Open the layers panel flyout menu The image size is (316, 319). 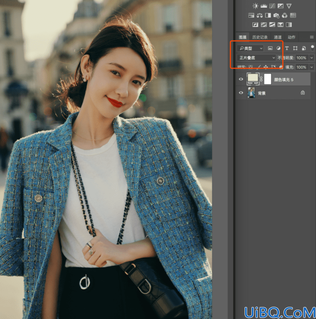click(x=312, y=37)
